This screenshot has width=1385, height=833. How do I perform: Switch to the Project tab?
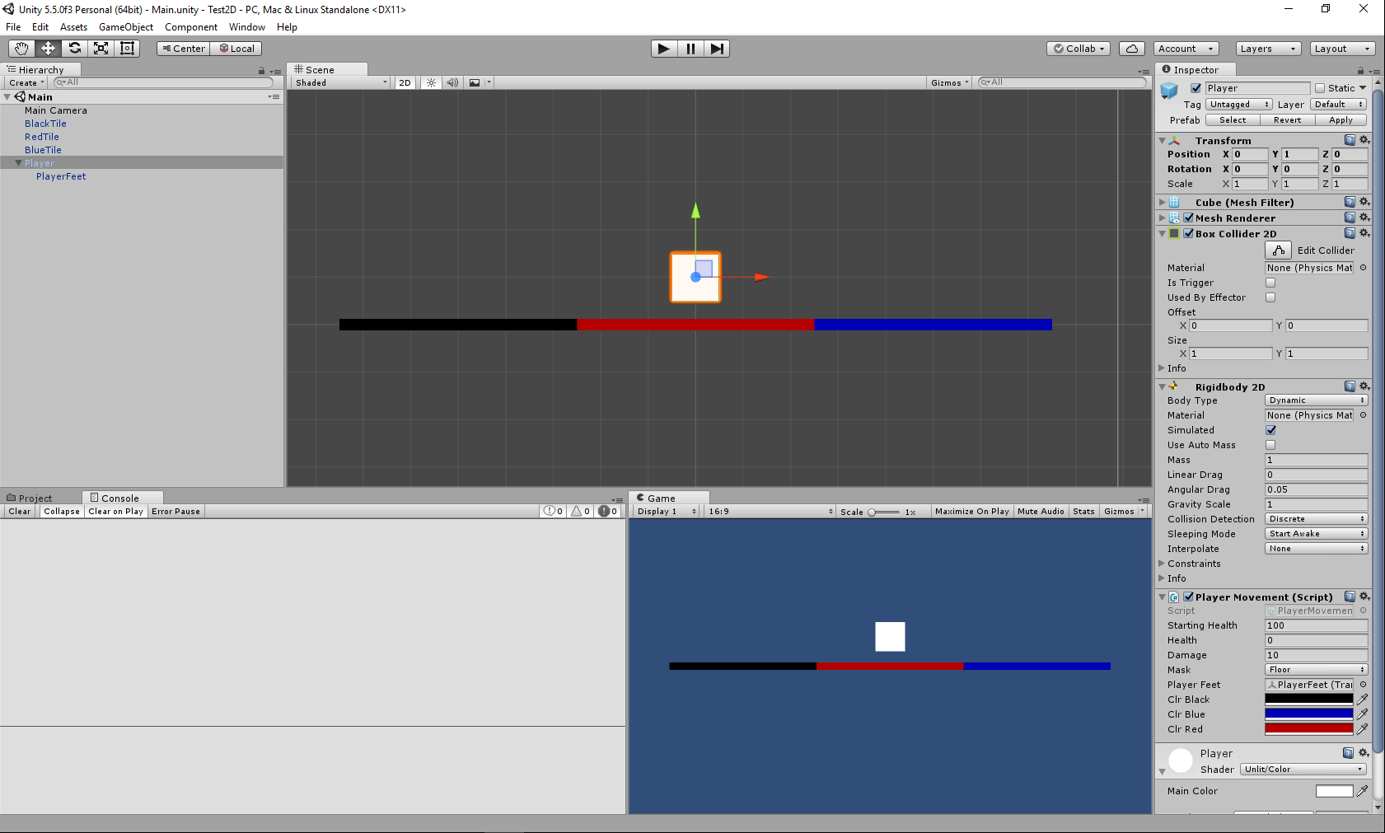coord(35,498)
